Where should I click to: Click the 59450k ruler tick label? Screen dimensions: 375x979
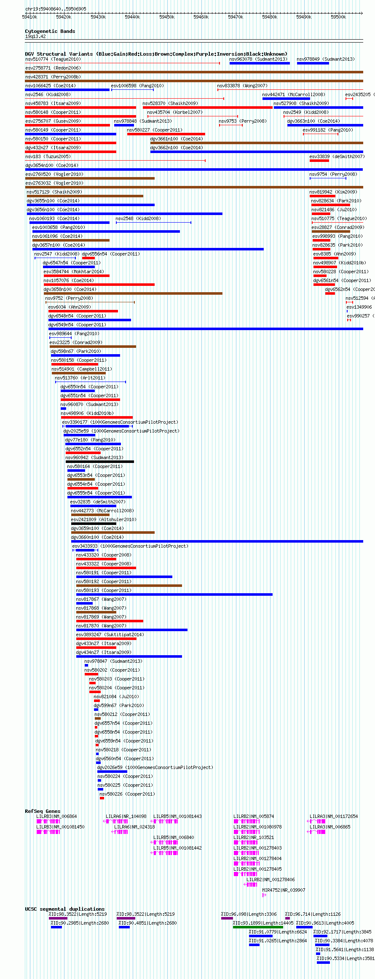167,17
